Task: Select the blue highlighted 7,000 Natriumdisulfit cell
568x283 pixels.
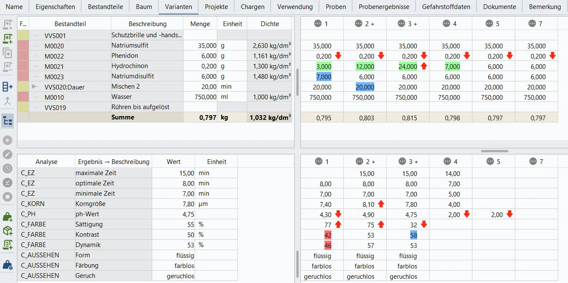Action: (324, 77)
